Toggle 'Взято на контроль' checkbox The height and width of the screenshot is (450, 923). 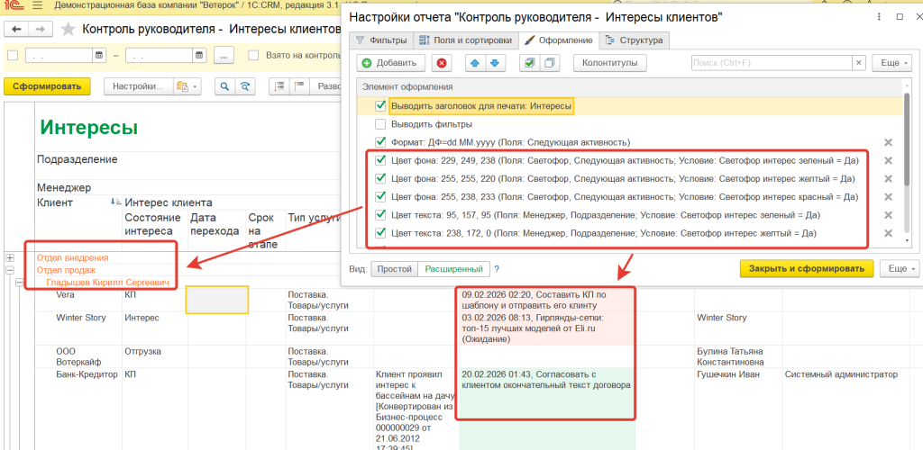[251, 56]
